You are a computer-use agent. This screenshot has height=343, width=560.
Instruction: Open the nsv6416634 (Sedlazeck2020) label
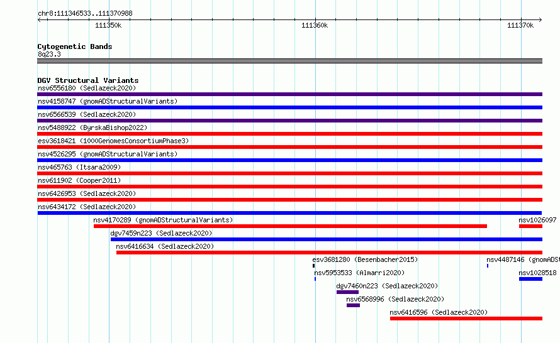pyautogui.click(x=165, y=246)
